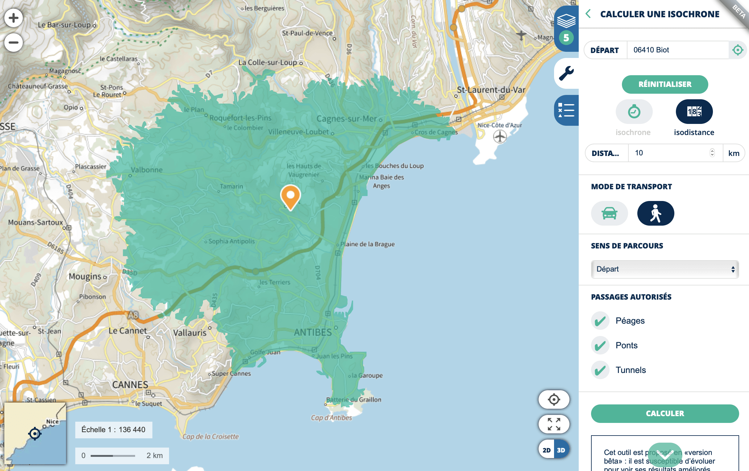749x471 pixels.
Task: Open the wrench tools panel
Action: pos(566,73)
